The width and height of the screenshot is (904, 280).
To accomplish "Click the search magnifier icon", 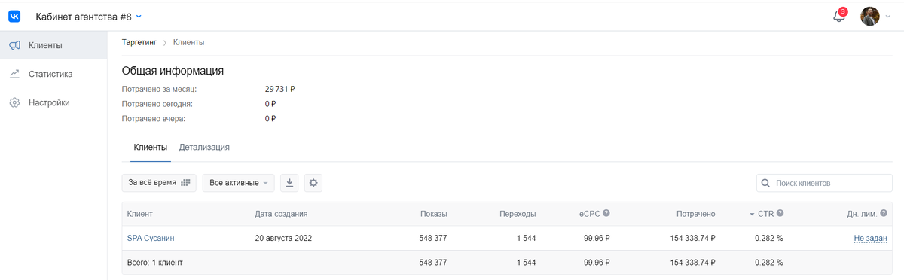I will click(766, 183).
